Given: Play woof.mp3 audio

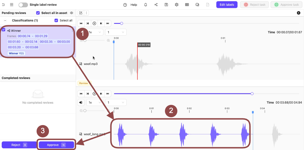Looking at the screenshot, I should 94,23.
